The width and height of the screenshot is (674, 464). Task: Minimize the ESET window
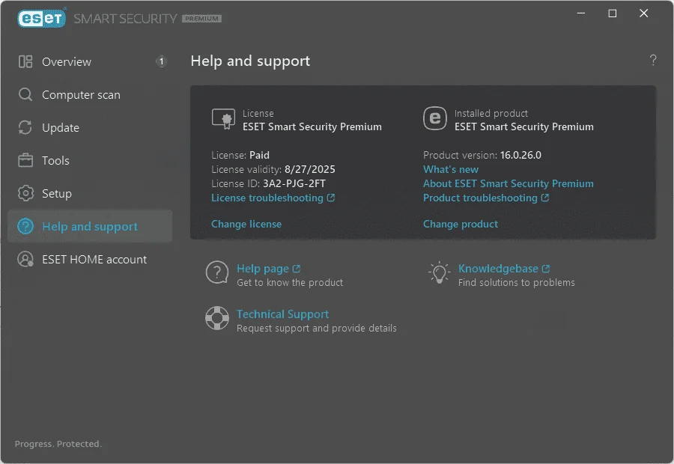[581, 13]
